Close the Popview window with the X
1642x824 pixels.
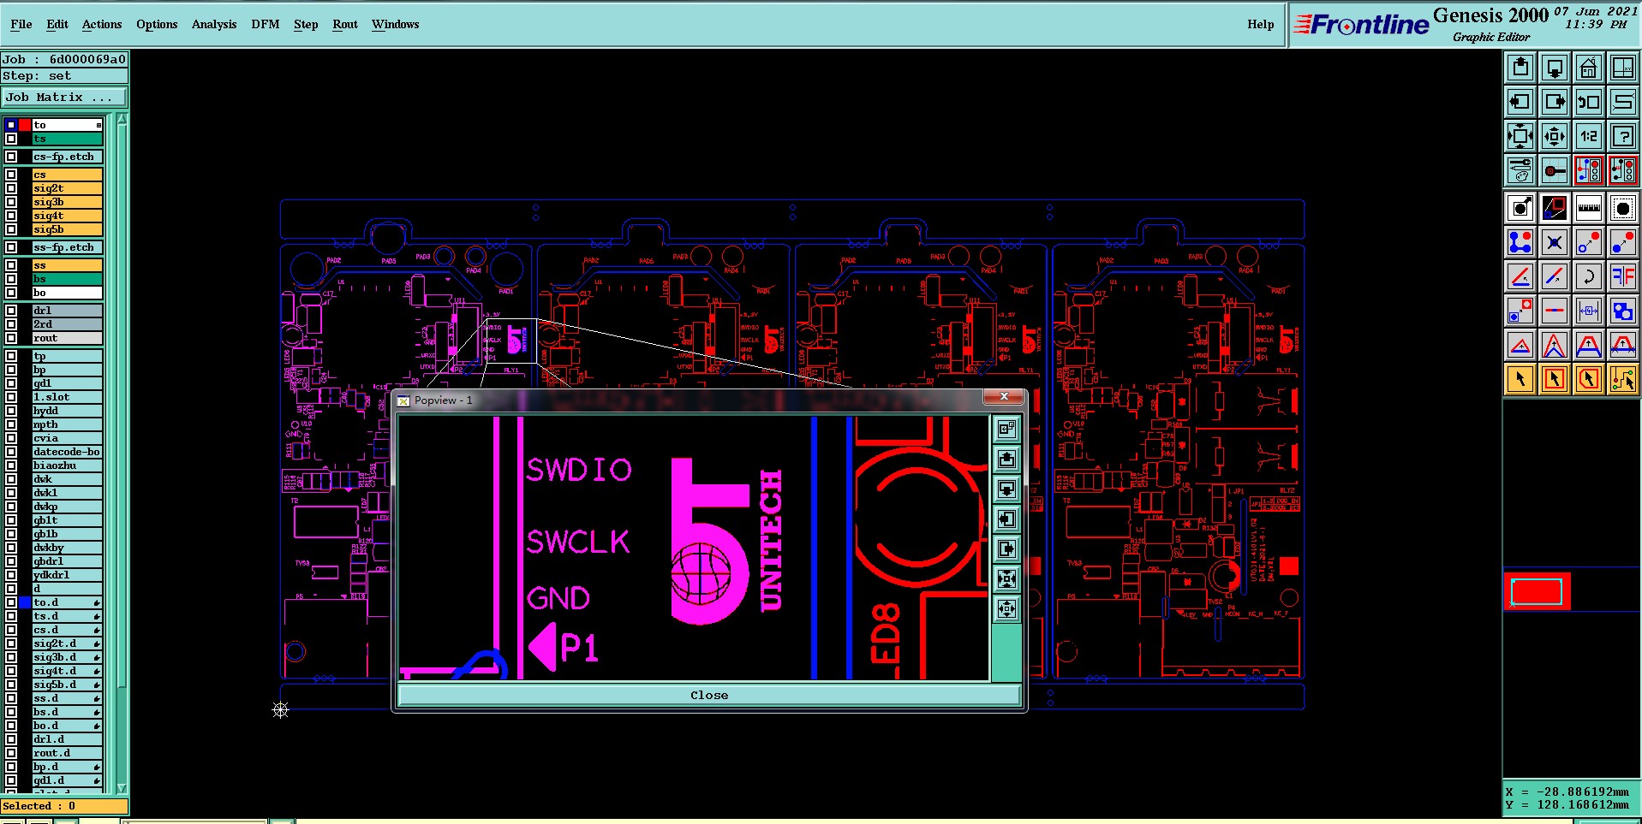click(x=1004, y=396)
